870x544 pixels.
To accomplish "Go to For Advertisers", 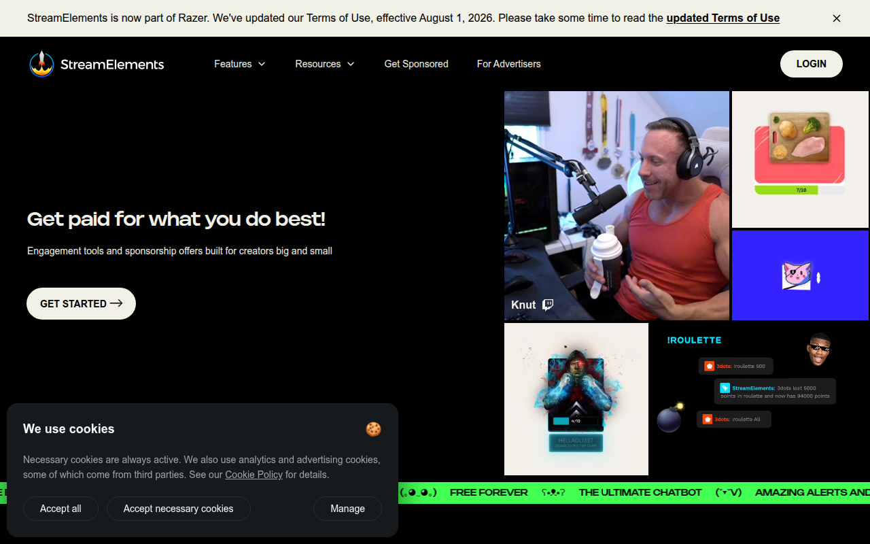I will tap(508, 64).
